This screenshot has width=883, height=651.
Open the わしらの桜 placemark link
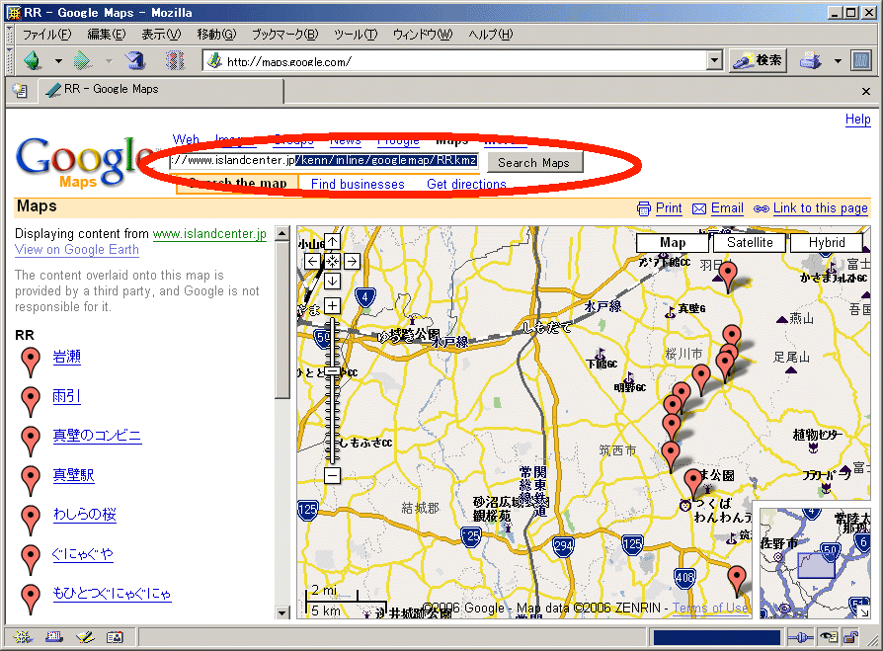tap(85, 514)
